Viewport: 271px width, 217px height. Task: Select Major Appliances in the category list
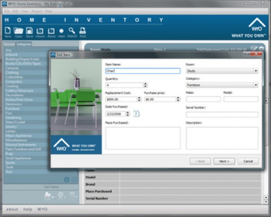click(19, 136)
